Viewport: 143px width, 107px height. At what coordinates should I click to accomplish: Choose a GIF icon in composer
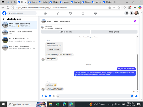point(53,96)
